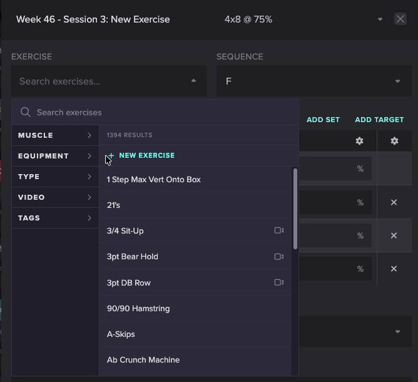
Task: Click Add Set
Action: click(323, 120)
